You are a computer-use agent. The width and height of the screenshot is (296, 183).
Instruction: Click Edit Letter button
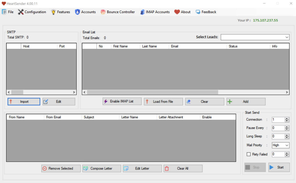click(142, 168)
